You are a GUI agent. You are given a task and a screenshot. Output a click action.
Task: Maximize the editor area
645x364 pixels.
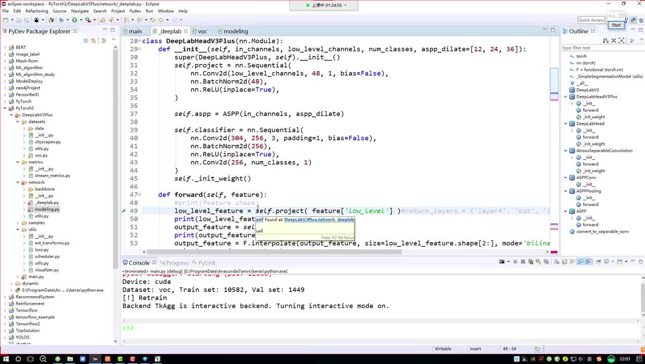[553, 30]
